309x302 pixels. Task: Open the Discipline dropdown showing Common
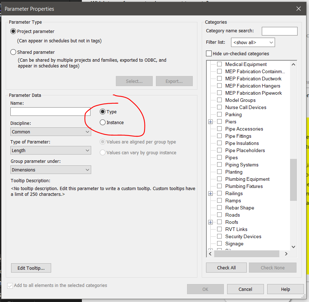click(51, 132)
